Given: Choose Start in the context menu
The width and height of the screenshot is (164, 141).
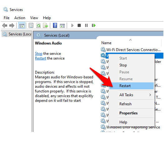Looking at the screenshot, I should coord(132,58).
